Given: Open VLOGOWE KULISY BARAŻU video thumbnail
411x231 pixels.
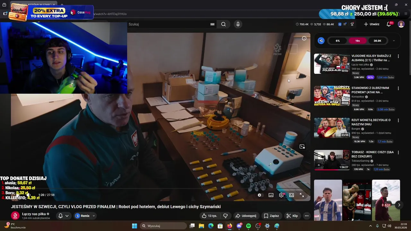Looking at the screenshot, I should tap(332, 64).
